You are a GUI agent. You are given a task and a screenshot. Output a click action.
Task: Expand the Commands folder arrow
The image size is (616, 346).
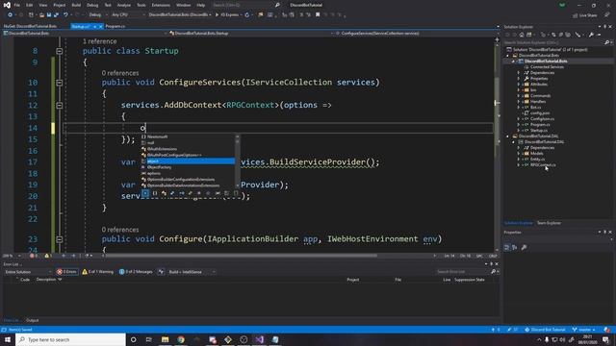(518, 96)
